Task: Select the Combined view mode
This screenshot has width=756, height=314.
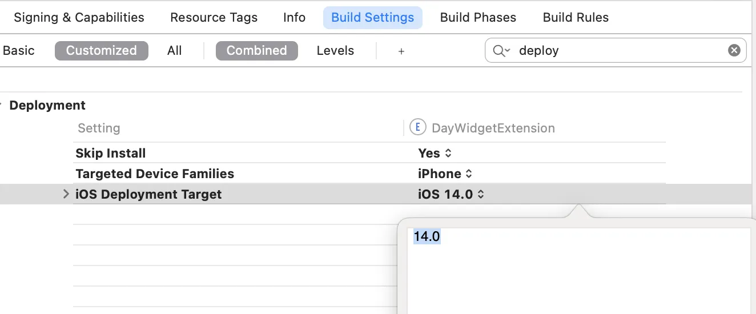Action: (256, 51)
